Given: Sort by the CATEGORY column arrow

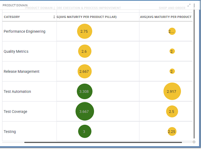Looking at the screenshot, I should 54,17.
